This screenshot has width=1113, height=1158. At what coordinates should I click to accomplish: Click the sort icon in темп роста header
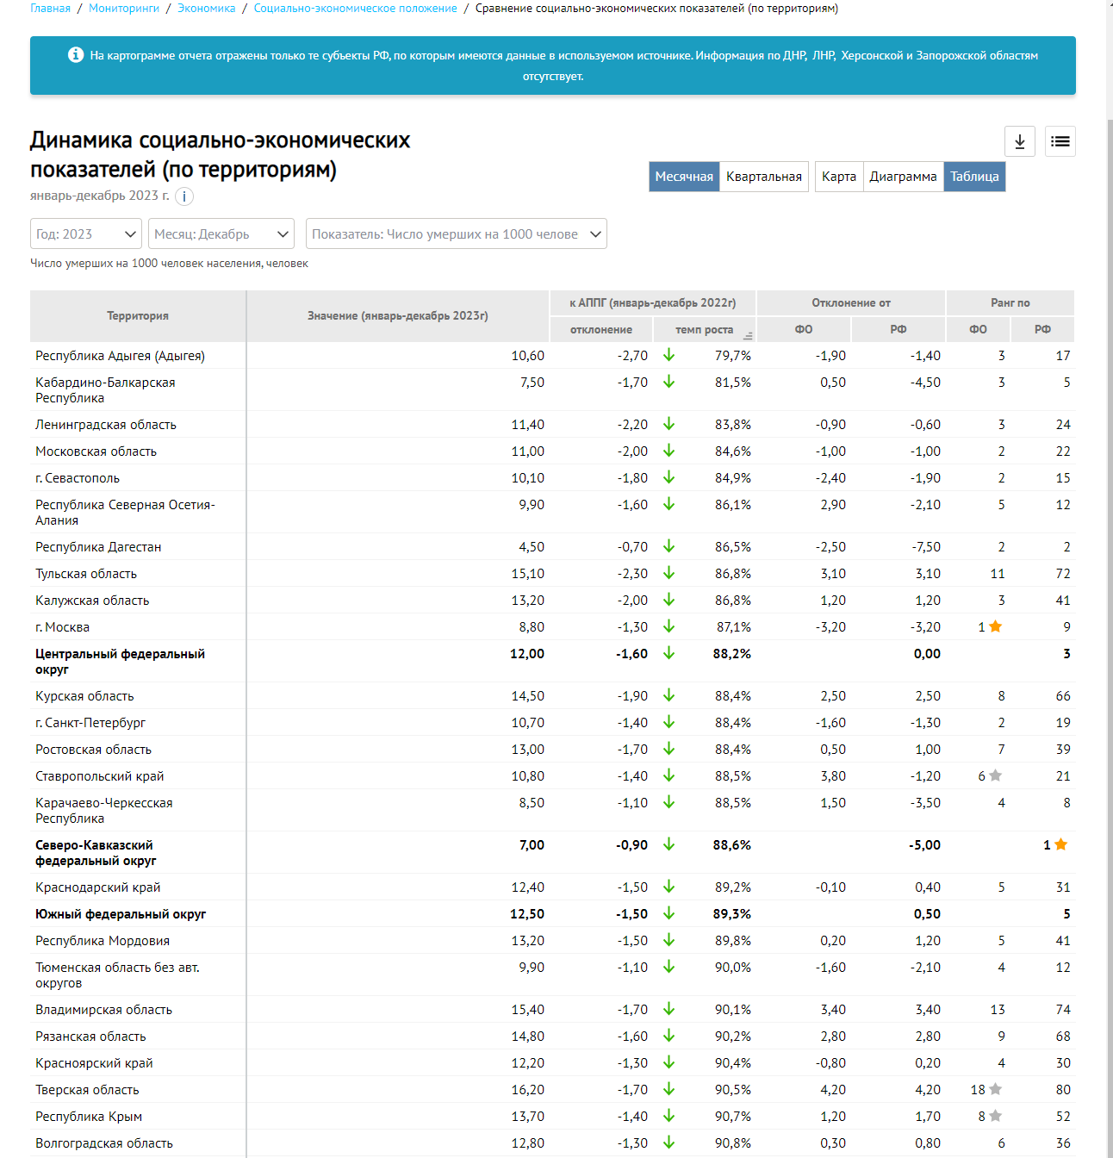747,335
